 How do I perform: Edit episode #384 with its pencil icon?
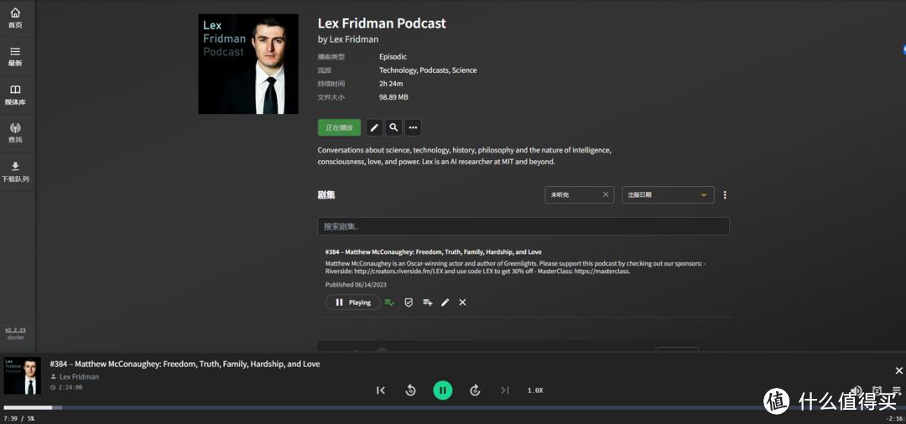tap(445, 302)
